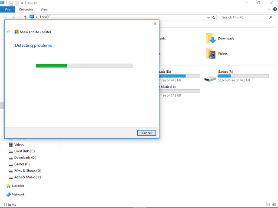Click the New folder quick access icon

click(x=17, y=3)
